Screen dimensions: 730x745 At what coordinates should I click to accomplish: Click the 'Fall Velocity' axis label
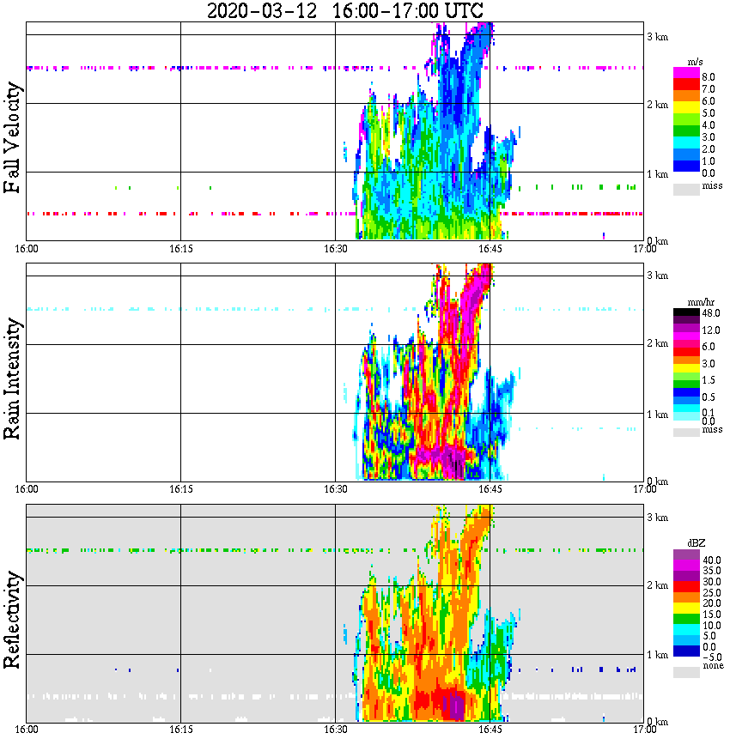tap(12, 137)
